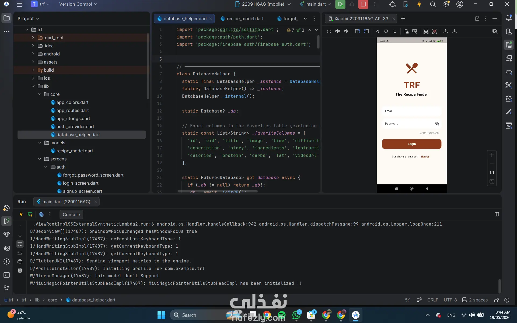Viewport: 517px width, 323px height.
Task: Click the device power button icon
Action: 329,31
